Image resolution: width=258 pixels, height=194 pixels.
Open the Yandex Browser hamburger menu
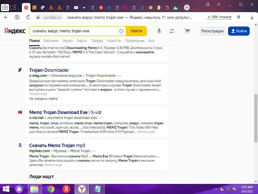click(219, 5)
